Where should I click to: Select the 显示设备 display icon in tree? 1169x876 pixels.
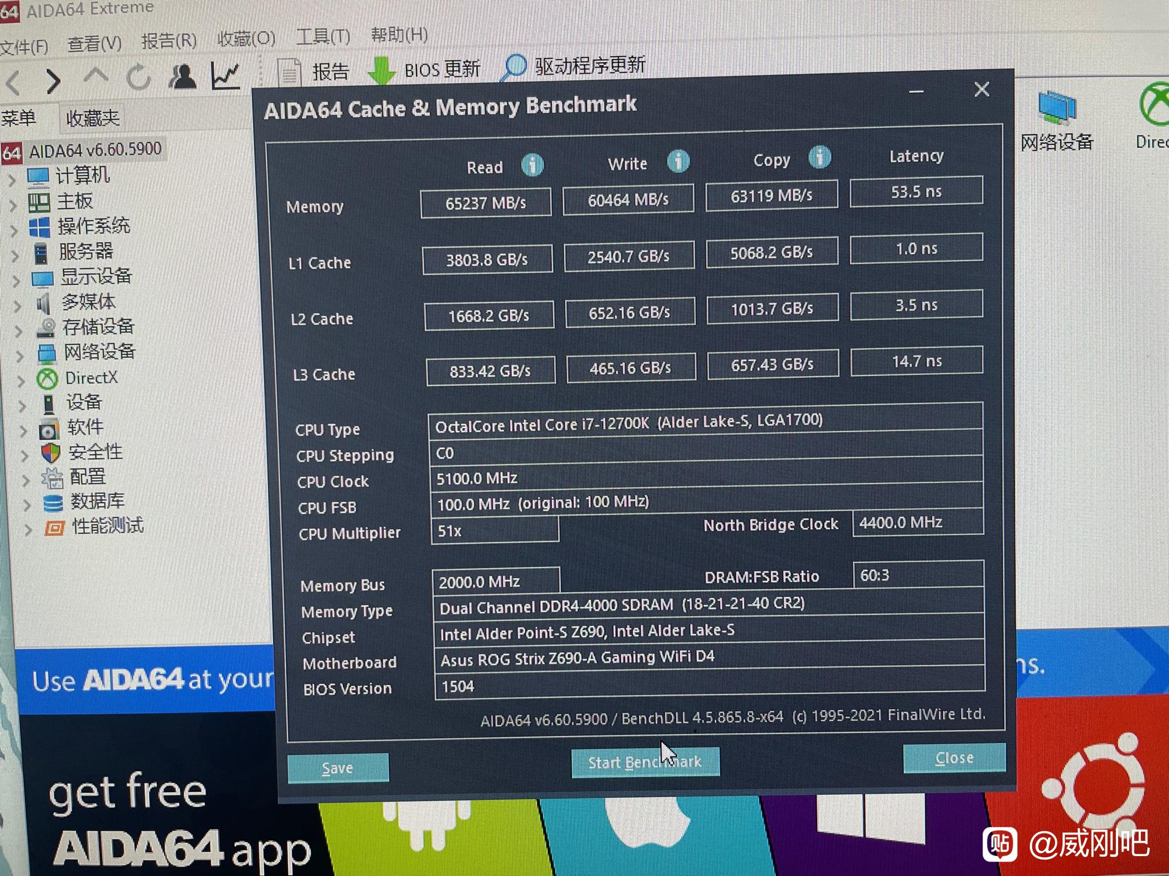42,279
